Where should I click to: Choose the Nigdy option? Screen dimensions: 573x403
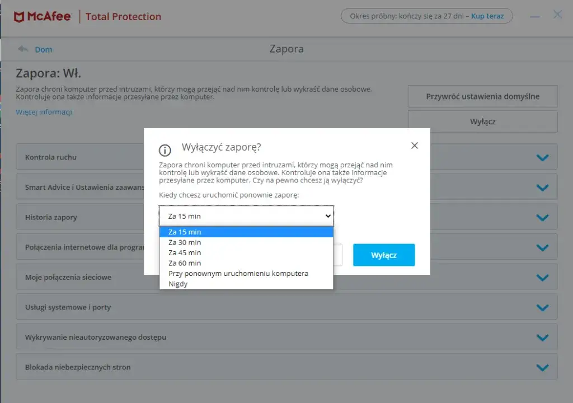tap(178, 284)
